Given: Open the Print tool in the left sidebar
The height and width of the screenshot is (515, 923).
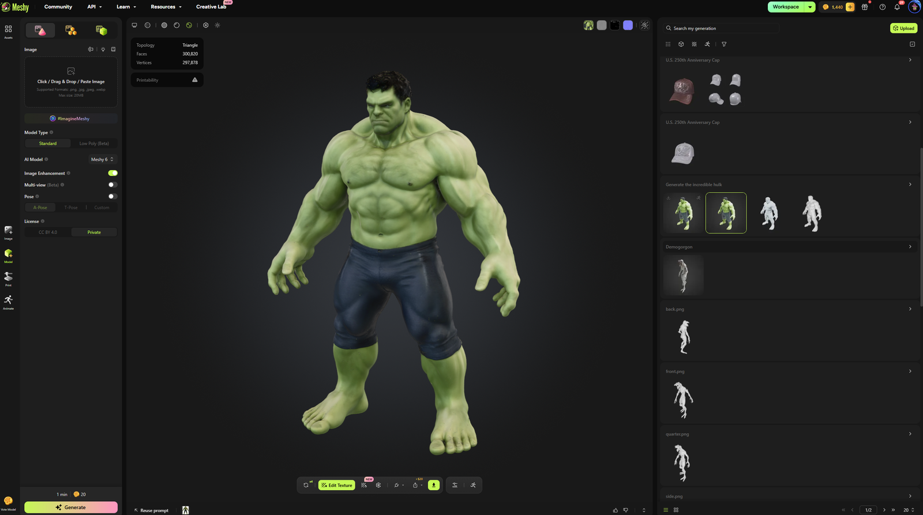Looking at the screenshot, I should click(x=8, y=279).
